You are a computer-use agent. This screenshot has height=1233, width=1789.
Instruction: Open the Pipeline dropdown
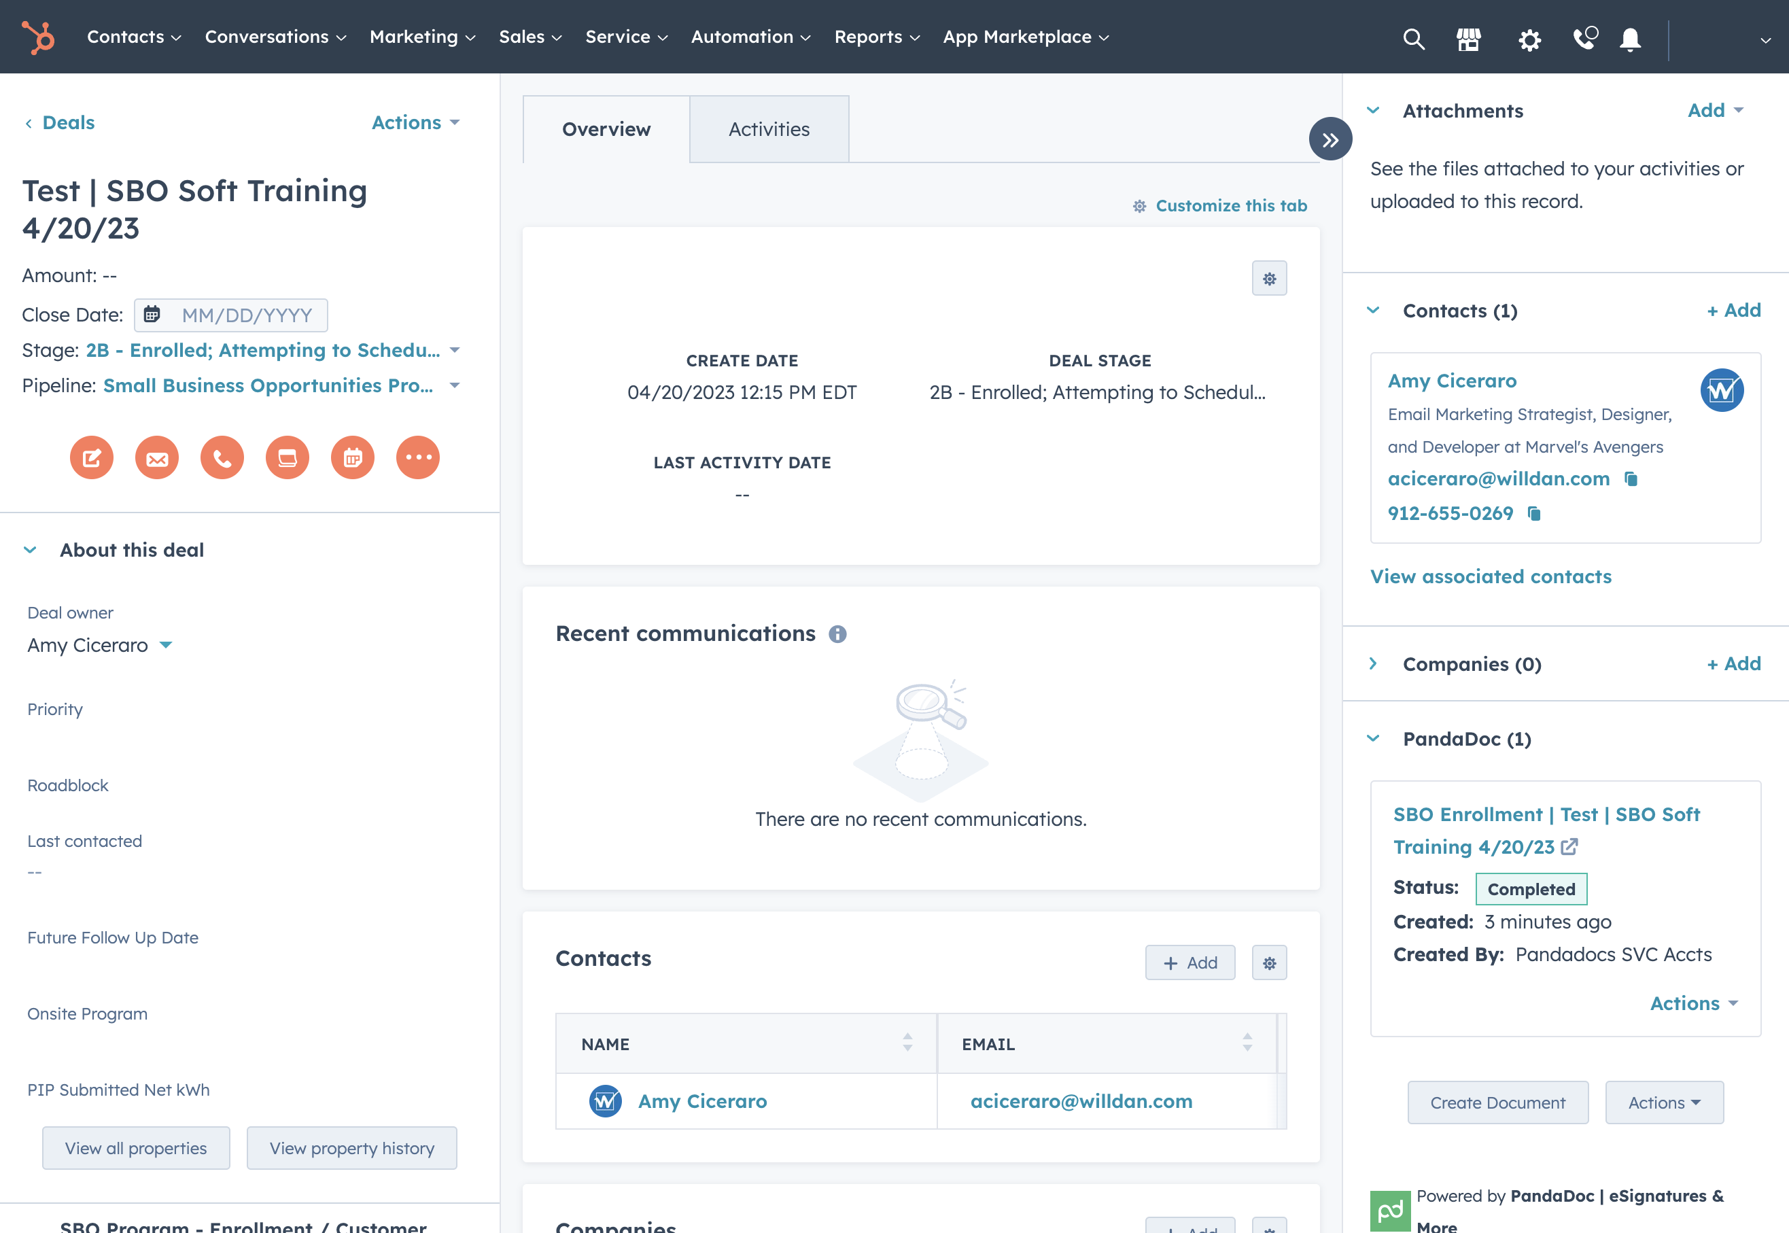click(282, 386)
